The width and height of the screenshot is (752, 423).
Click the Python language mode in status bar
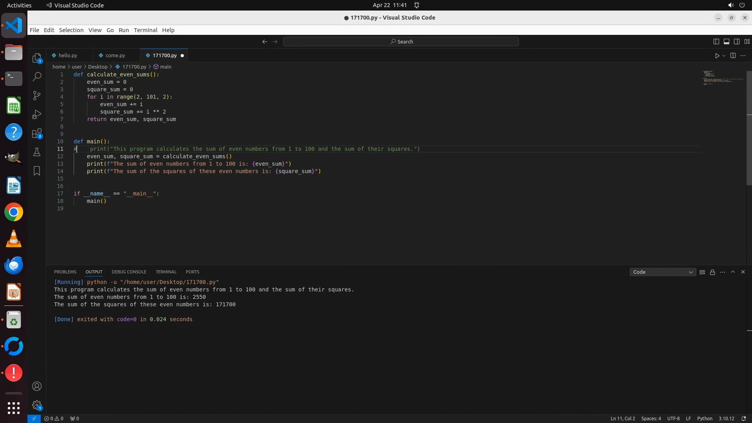[x=705, y=418]
